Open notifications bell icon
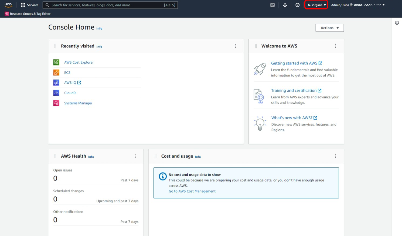Screen dimensions: 402x236 [285, 5]
